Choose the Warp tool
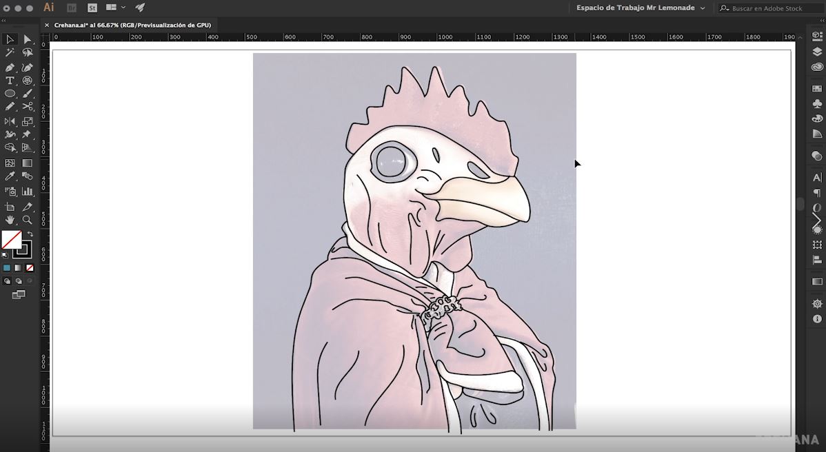Screen dimensions: 826x452 point(10,135)
